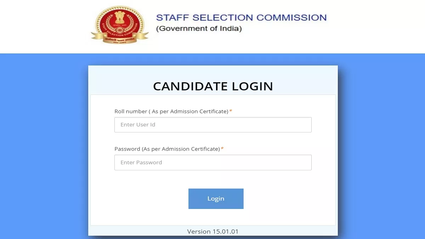Click the orange asterisk beside Password label
425x239 pixels.
click(x=222, y=149)
